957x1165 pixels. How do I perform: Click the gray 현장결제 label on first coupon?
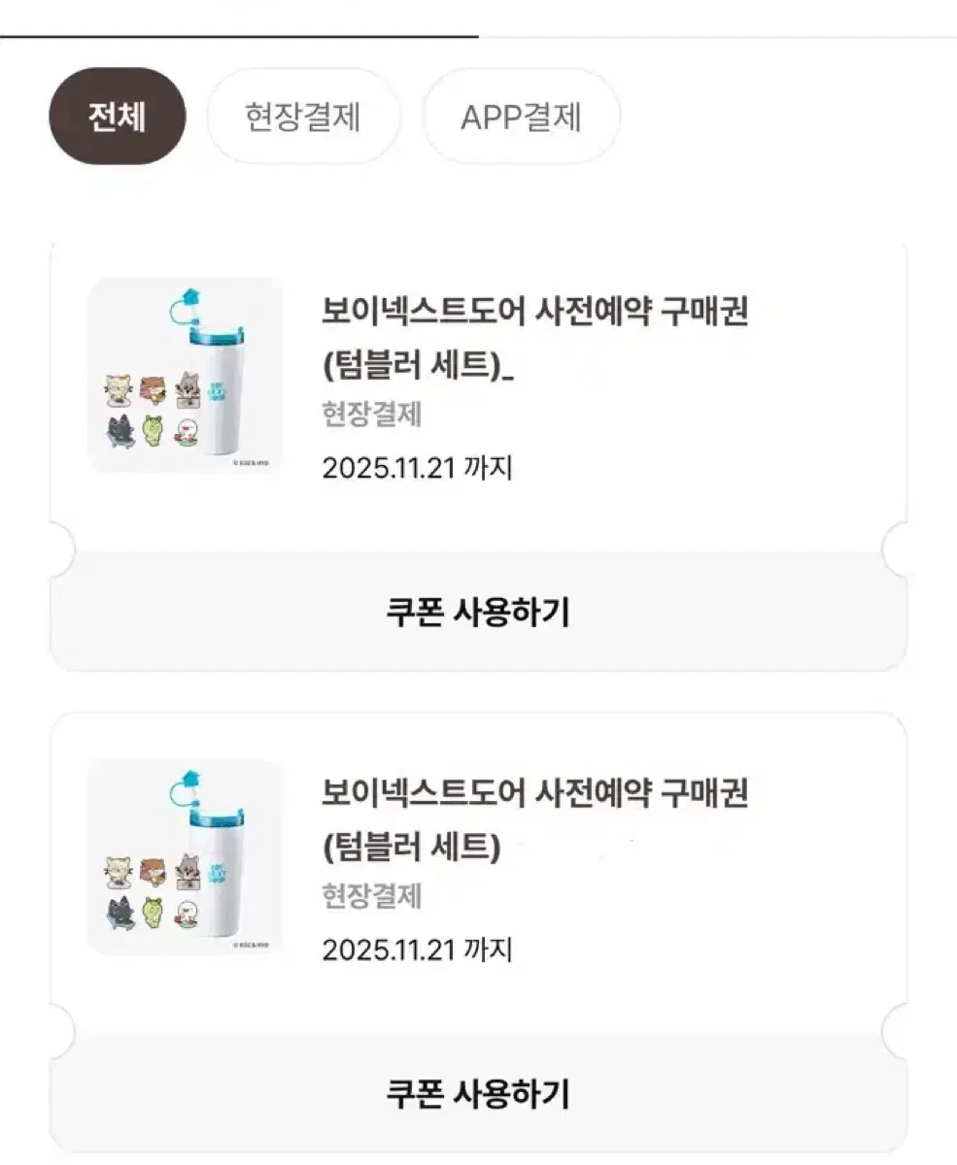(x=372, y=415)
